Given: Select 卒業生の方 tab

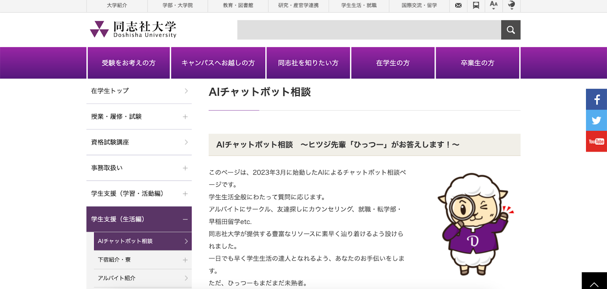Looking at the screenshot, I should pos(477,63).
